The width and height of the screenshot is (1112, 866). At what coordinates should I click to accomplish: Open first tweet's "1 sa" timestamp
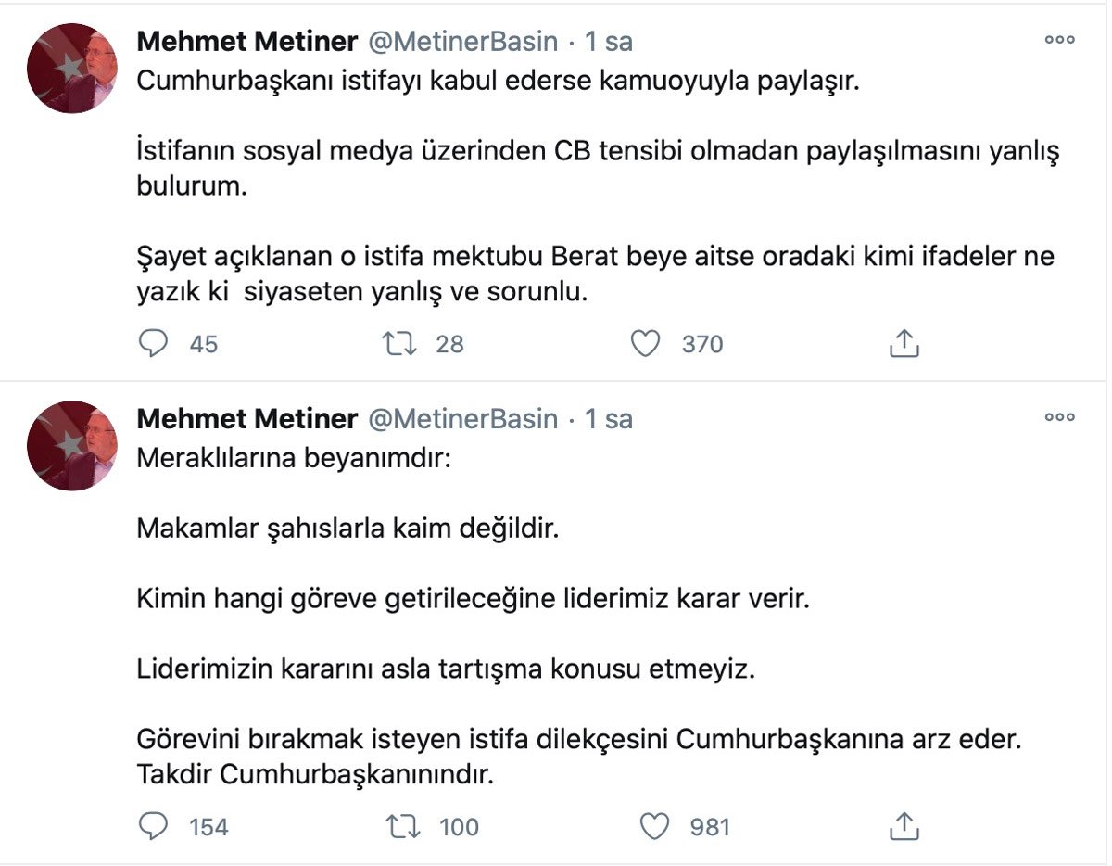click(x=608, y=42)
